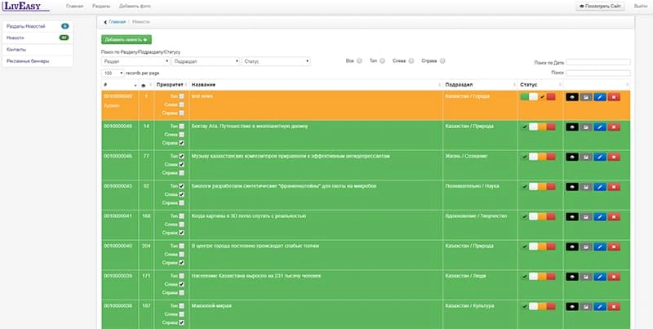Click the 'Главная' breadcrumb link
653x329 pixels.
click(117, 22)
